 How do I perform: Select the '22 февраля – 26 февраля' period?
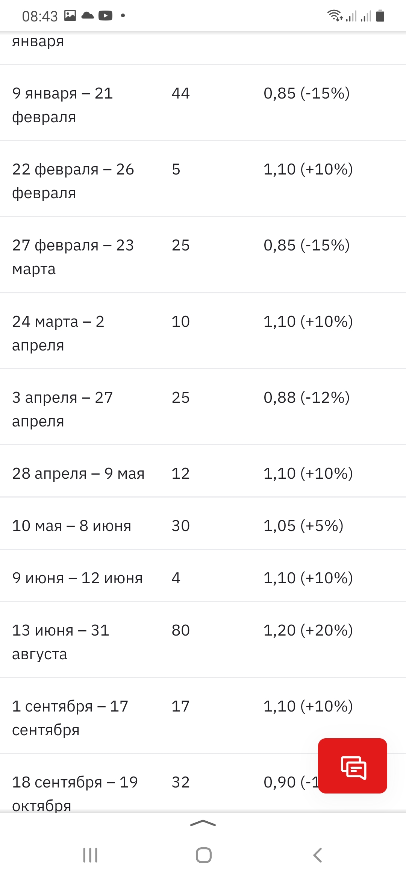(x=73, y=181)
